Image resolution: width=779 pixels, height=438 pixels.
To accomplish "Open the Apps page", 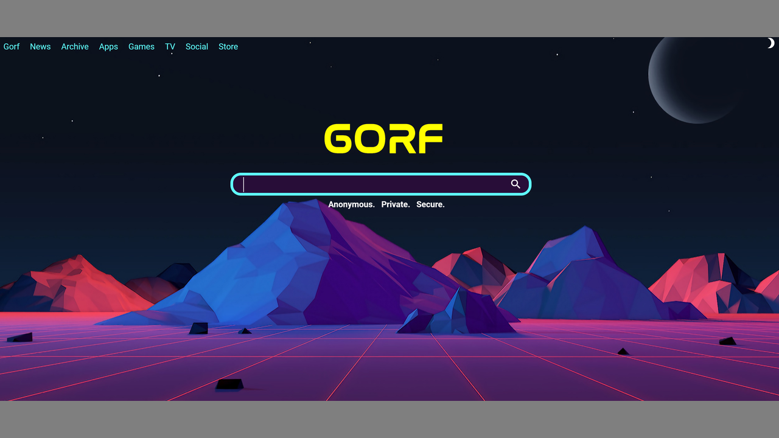I will [108, 47].
